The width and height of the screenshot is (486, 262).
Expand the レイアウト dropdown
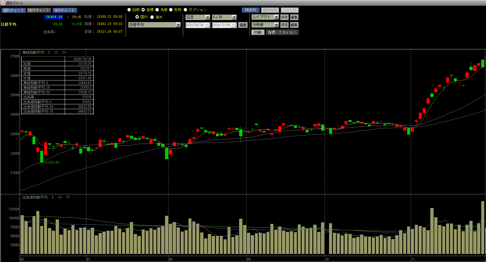(276, 17)
